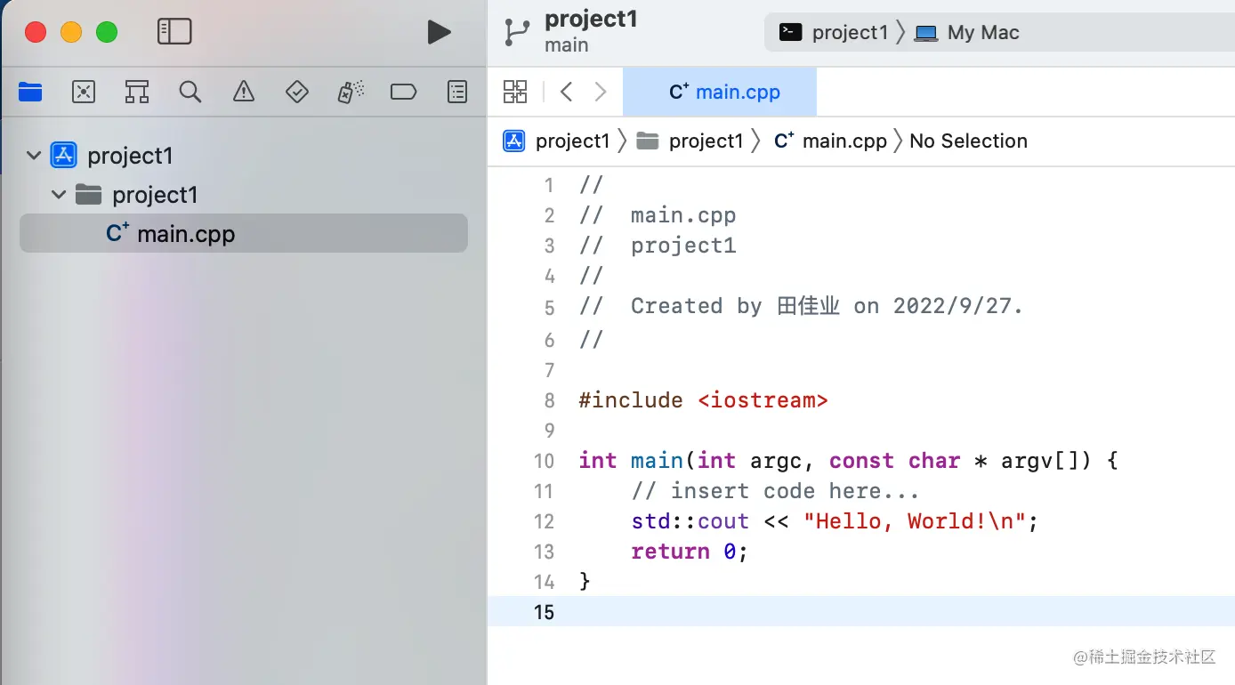Image resolution: width=1235 pixels, height=685 pixels.
Task: Click the "Hello, World!\n" string
Action: (914, 521)
